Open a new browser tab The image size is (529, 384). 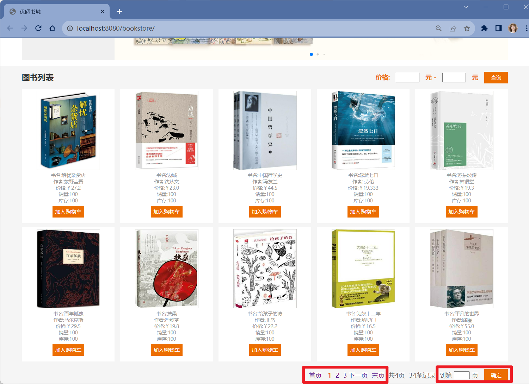[x=119, y=12]
